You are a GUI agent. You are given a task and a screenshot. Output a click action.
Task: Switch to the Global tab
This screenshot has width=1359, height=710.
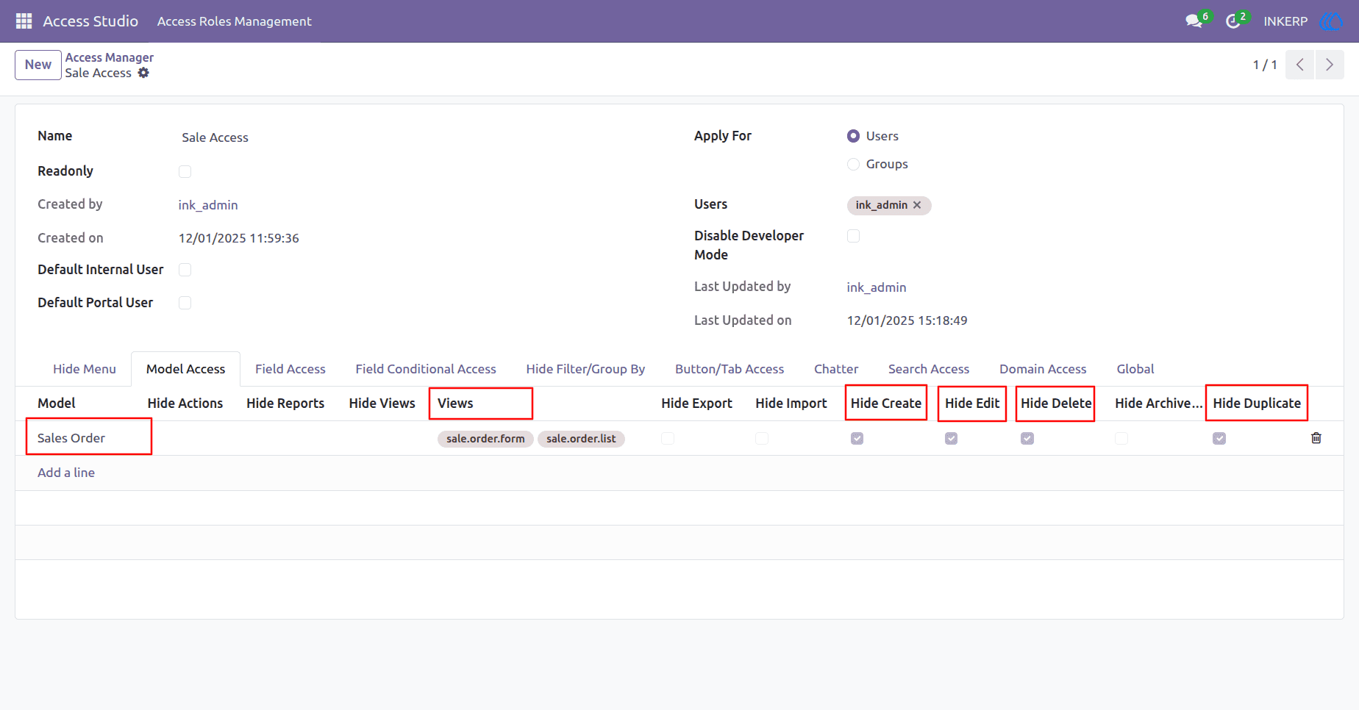(x=1135, y=369)
